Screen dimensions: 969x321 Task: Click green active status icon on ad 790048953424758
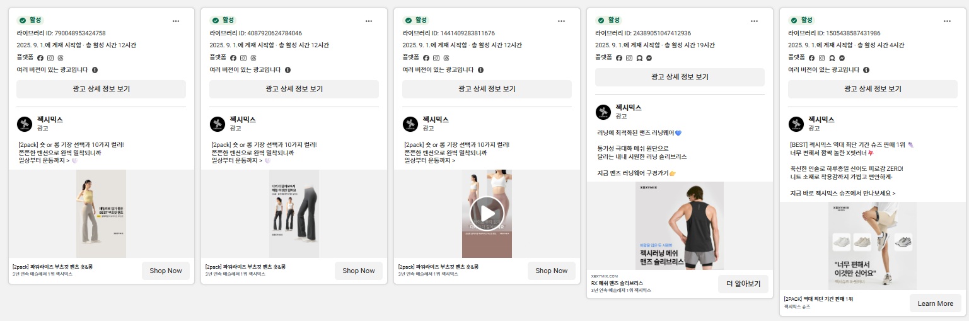(x=22, y=20)
